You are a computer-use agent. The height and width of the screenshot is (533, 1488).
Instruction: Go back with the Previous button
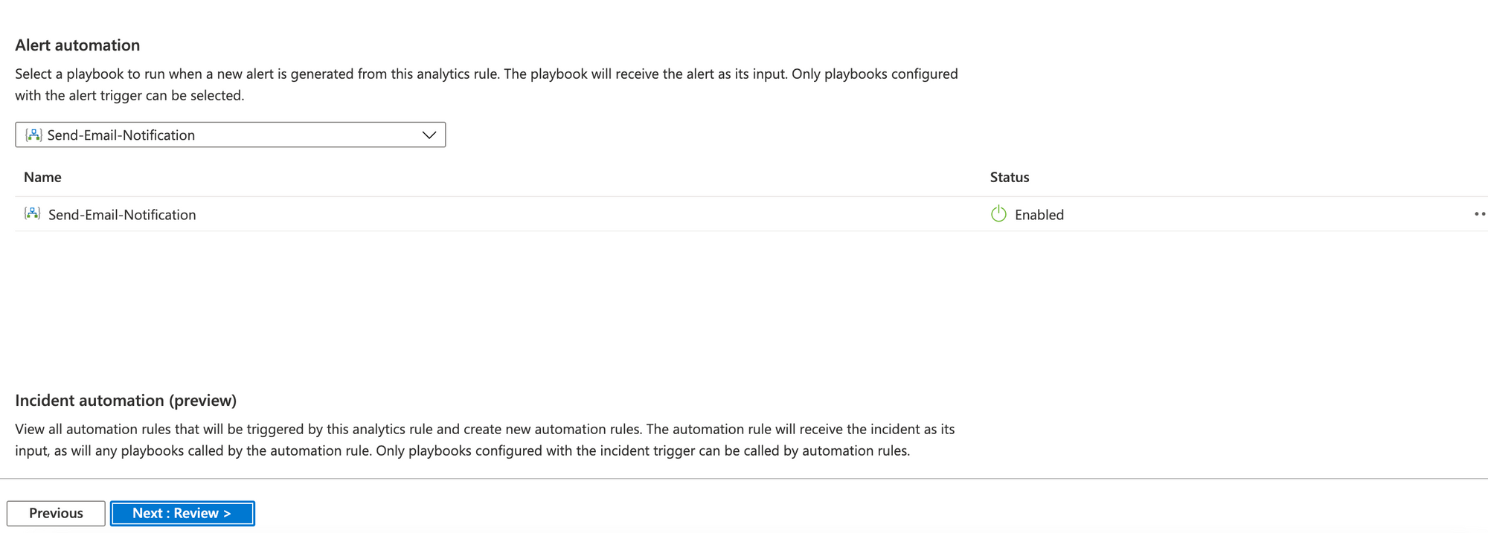(x=56, y=513)
